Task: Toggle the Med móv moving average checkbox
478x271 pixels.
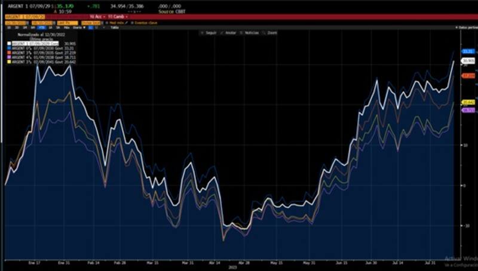Action: 107,23
